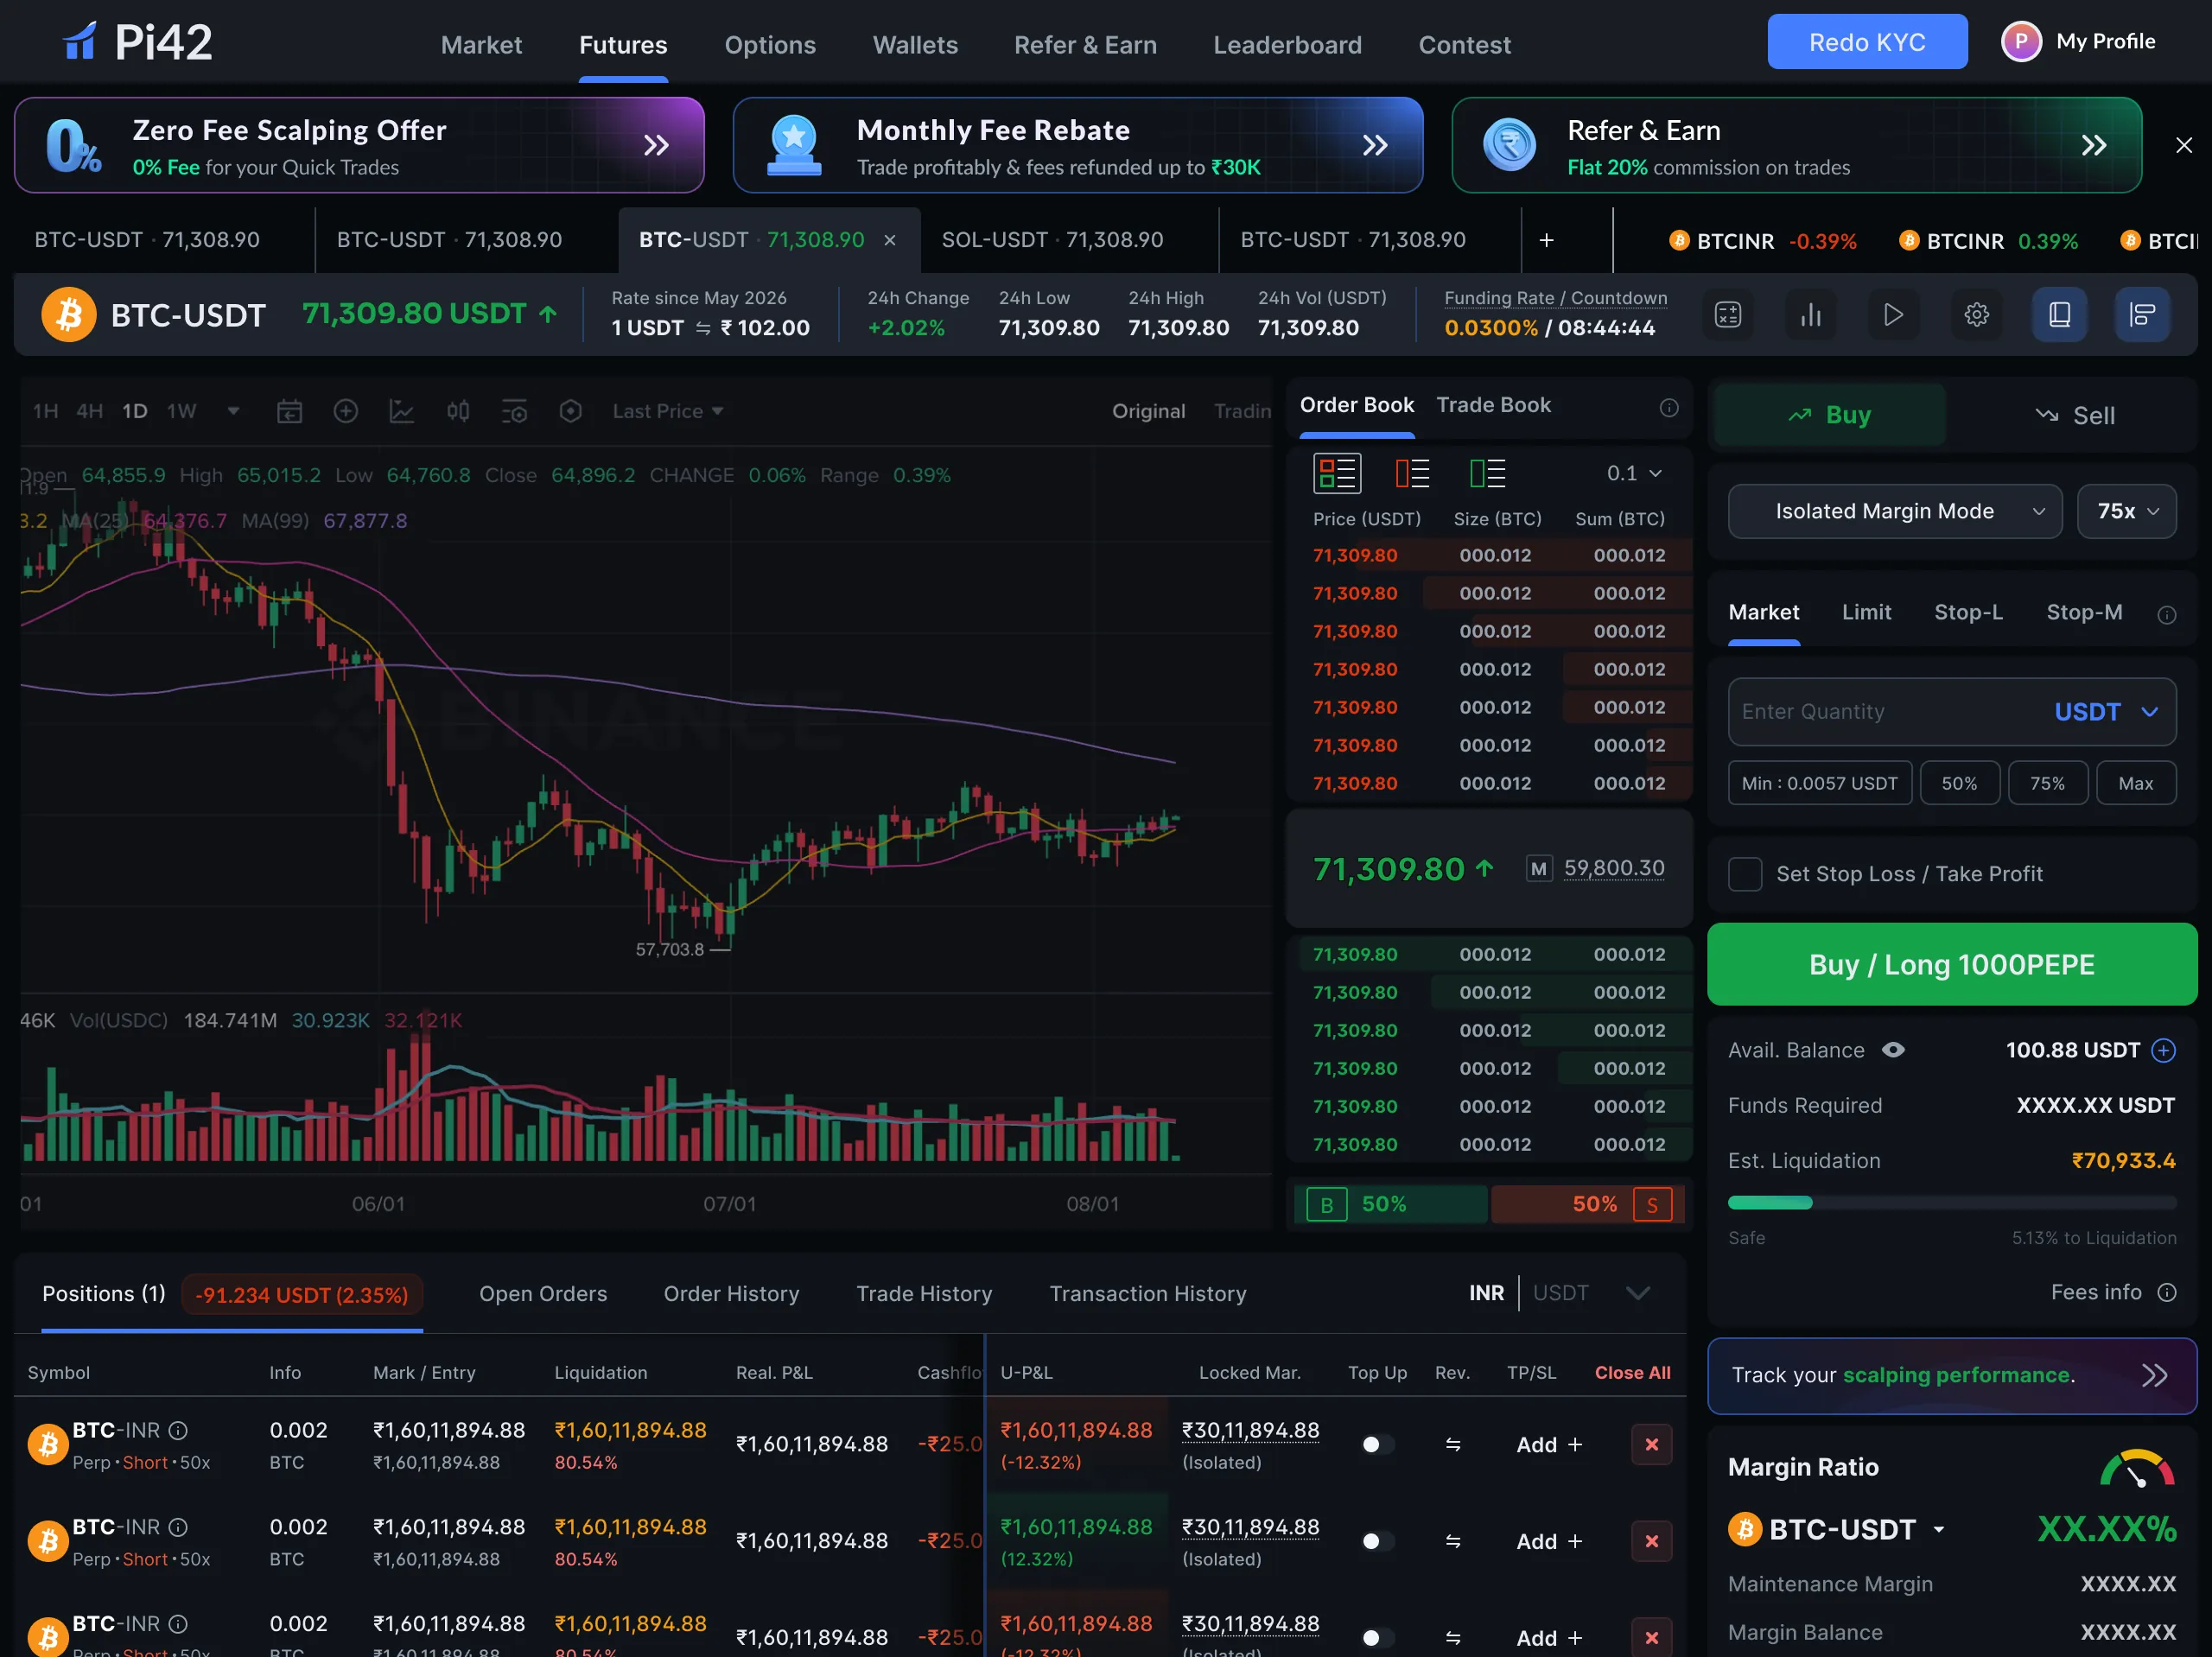
Task: Open the line chart indicators icon
Action: pos(401,411)
